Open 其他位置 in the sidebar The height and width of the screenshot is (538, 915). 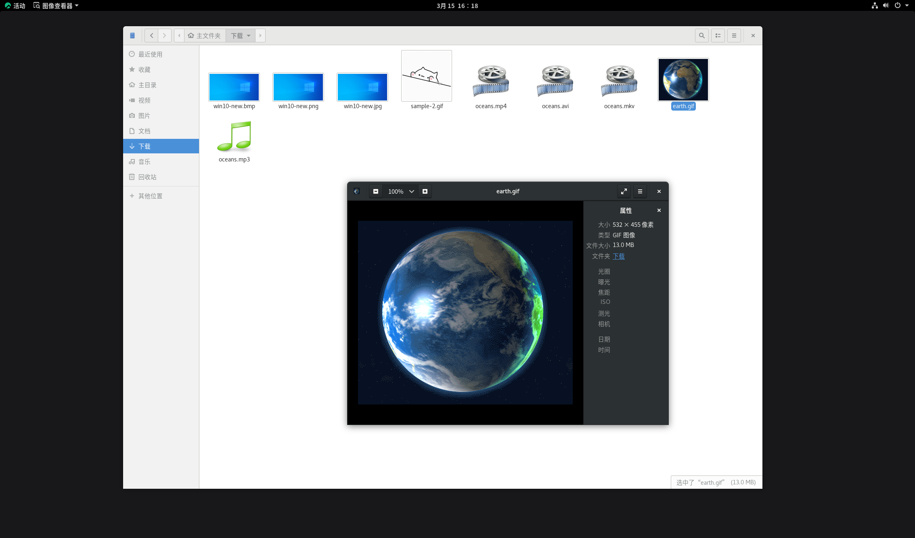click(x=150, y=196)
